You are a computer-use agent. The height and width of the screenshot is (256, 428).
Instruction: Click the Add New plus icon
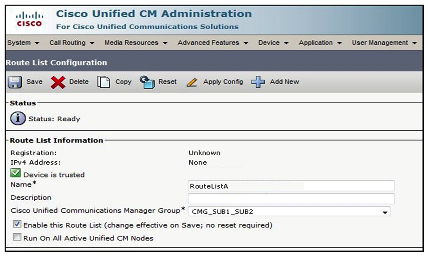click(x=258, y=82)
